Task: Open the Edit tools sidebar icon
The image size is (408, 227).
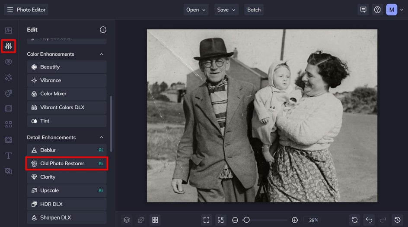Action: (9, 46)
